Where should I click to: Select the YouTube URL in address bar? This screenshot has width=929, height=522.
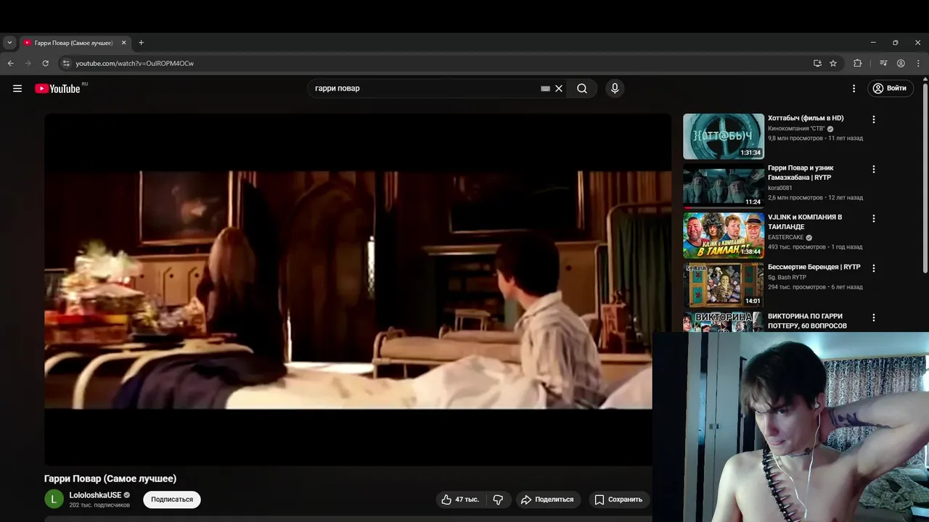[x=135, y=63]
